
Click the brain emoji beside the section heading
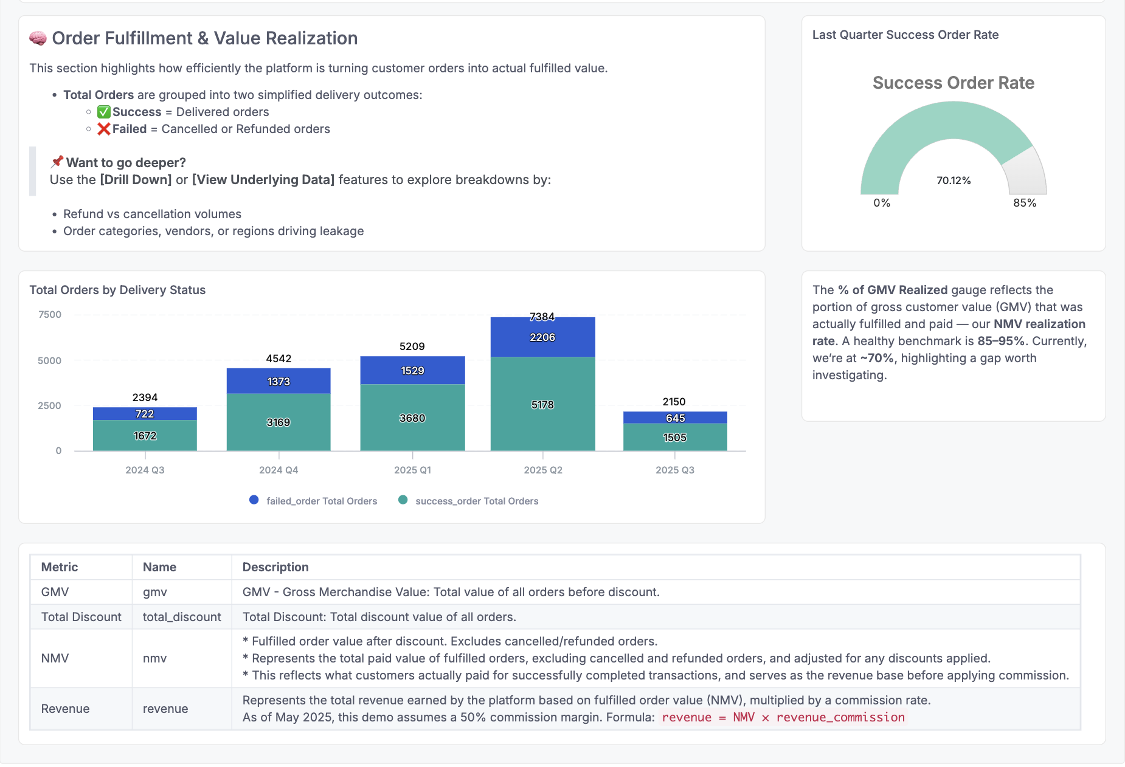(38, 38)
